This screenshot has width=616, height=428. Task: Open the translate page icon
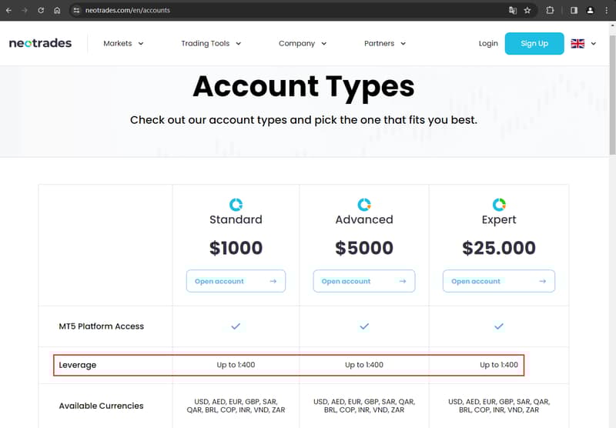[512, 11]
